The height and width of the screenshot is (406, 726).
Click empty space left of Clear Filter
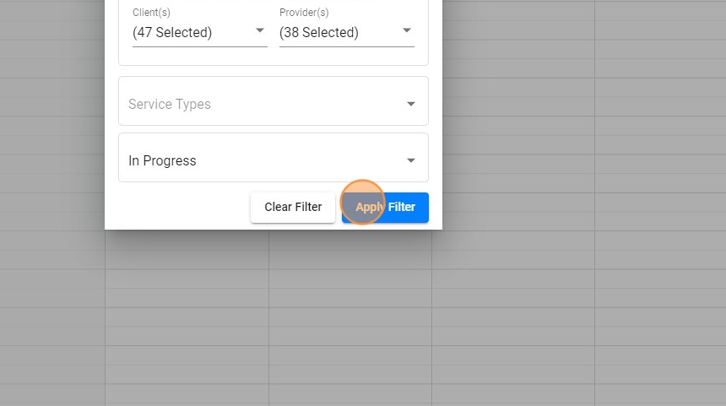click(x=181, y=207)
